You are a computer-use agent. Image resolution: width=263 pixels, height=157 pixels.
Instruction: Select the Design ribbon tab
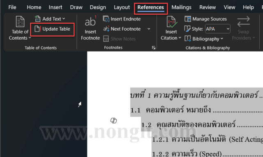[98, 7]
